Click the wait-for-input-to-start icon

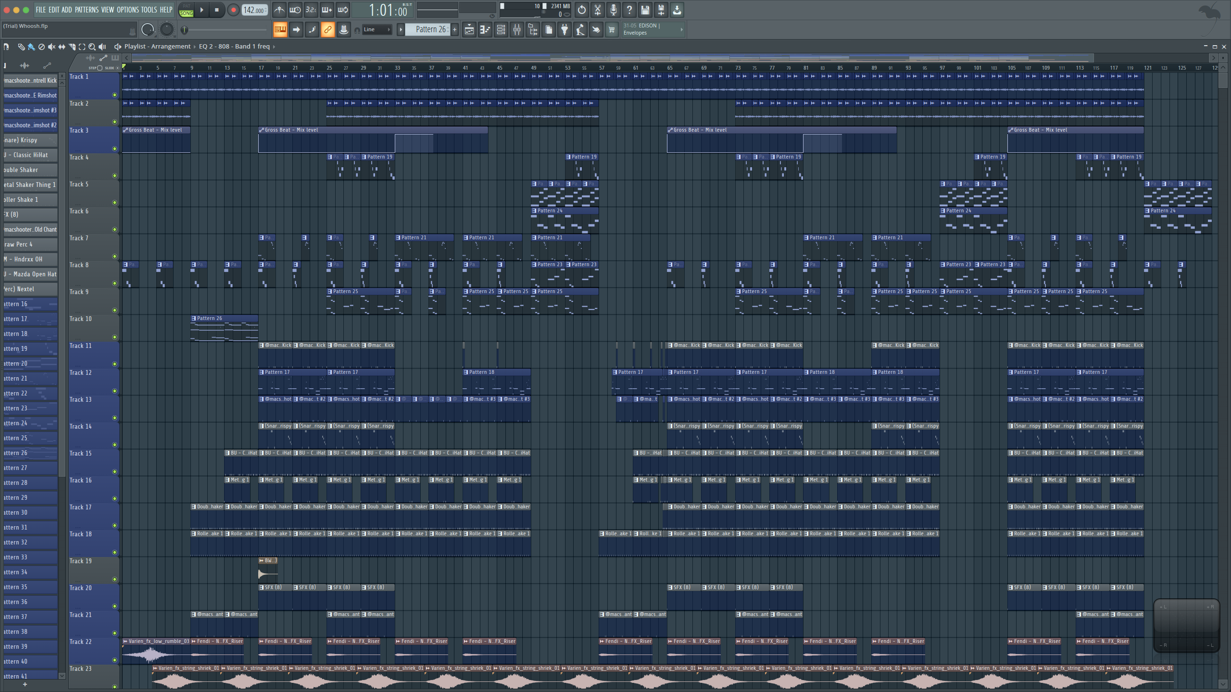coord(295,10)
